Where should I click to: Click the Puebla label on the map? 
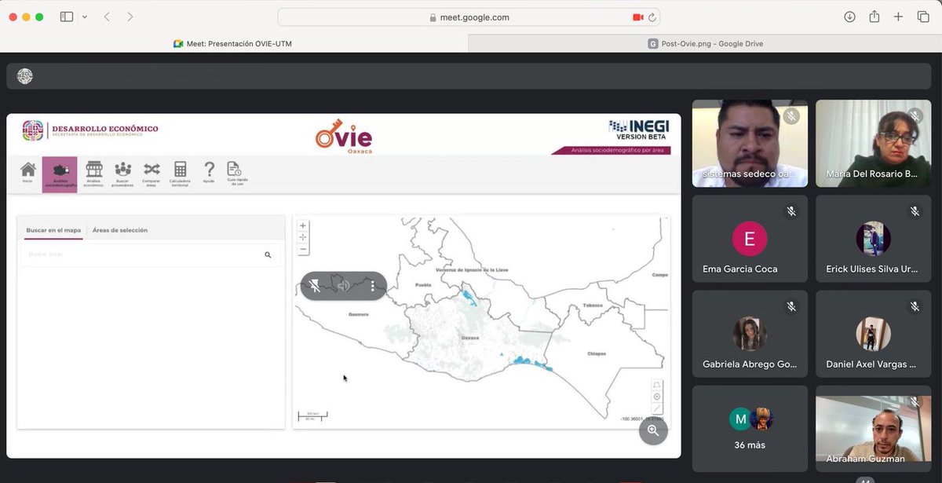click(423, 285)
